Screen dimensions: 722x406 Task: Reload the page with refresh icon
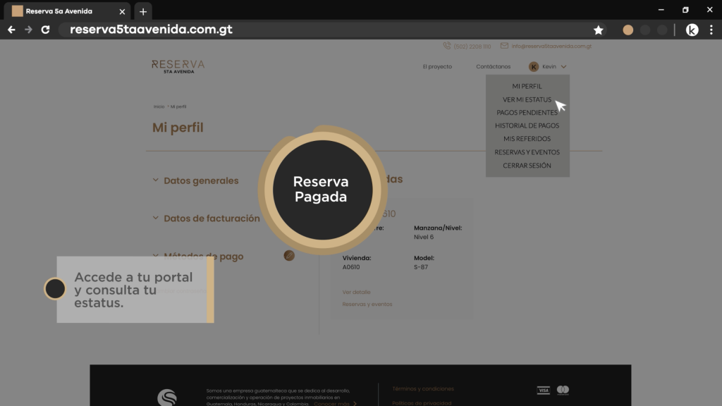(45, 30)
